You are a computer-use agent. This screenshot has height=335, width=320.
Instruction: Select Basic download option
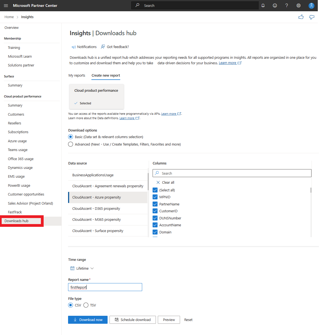pyautogui.click(x=71, y=137)
